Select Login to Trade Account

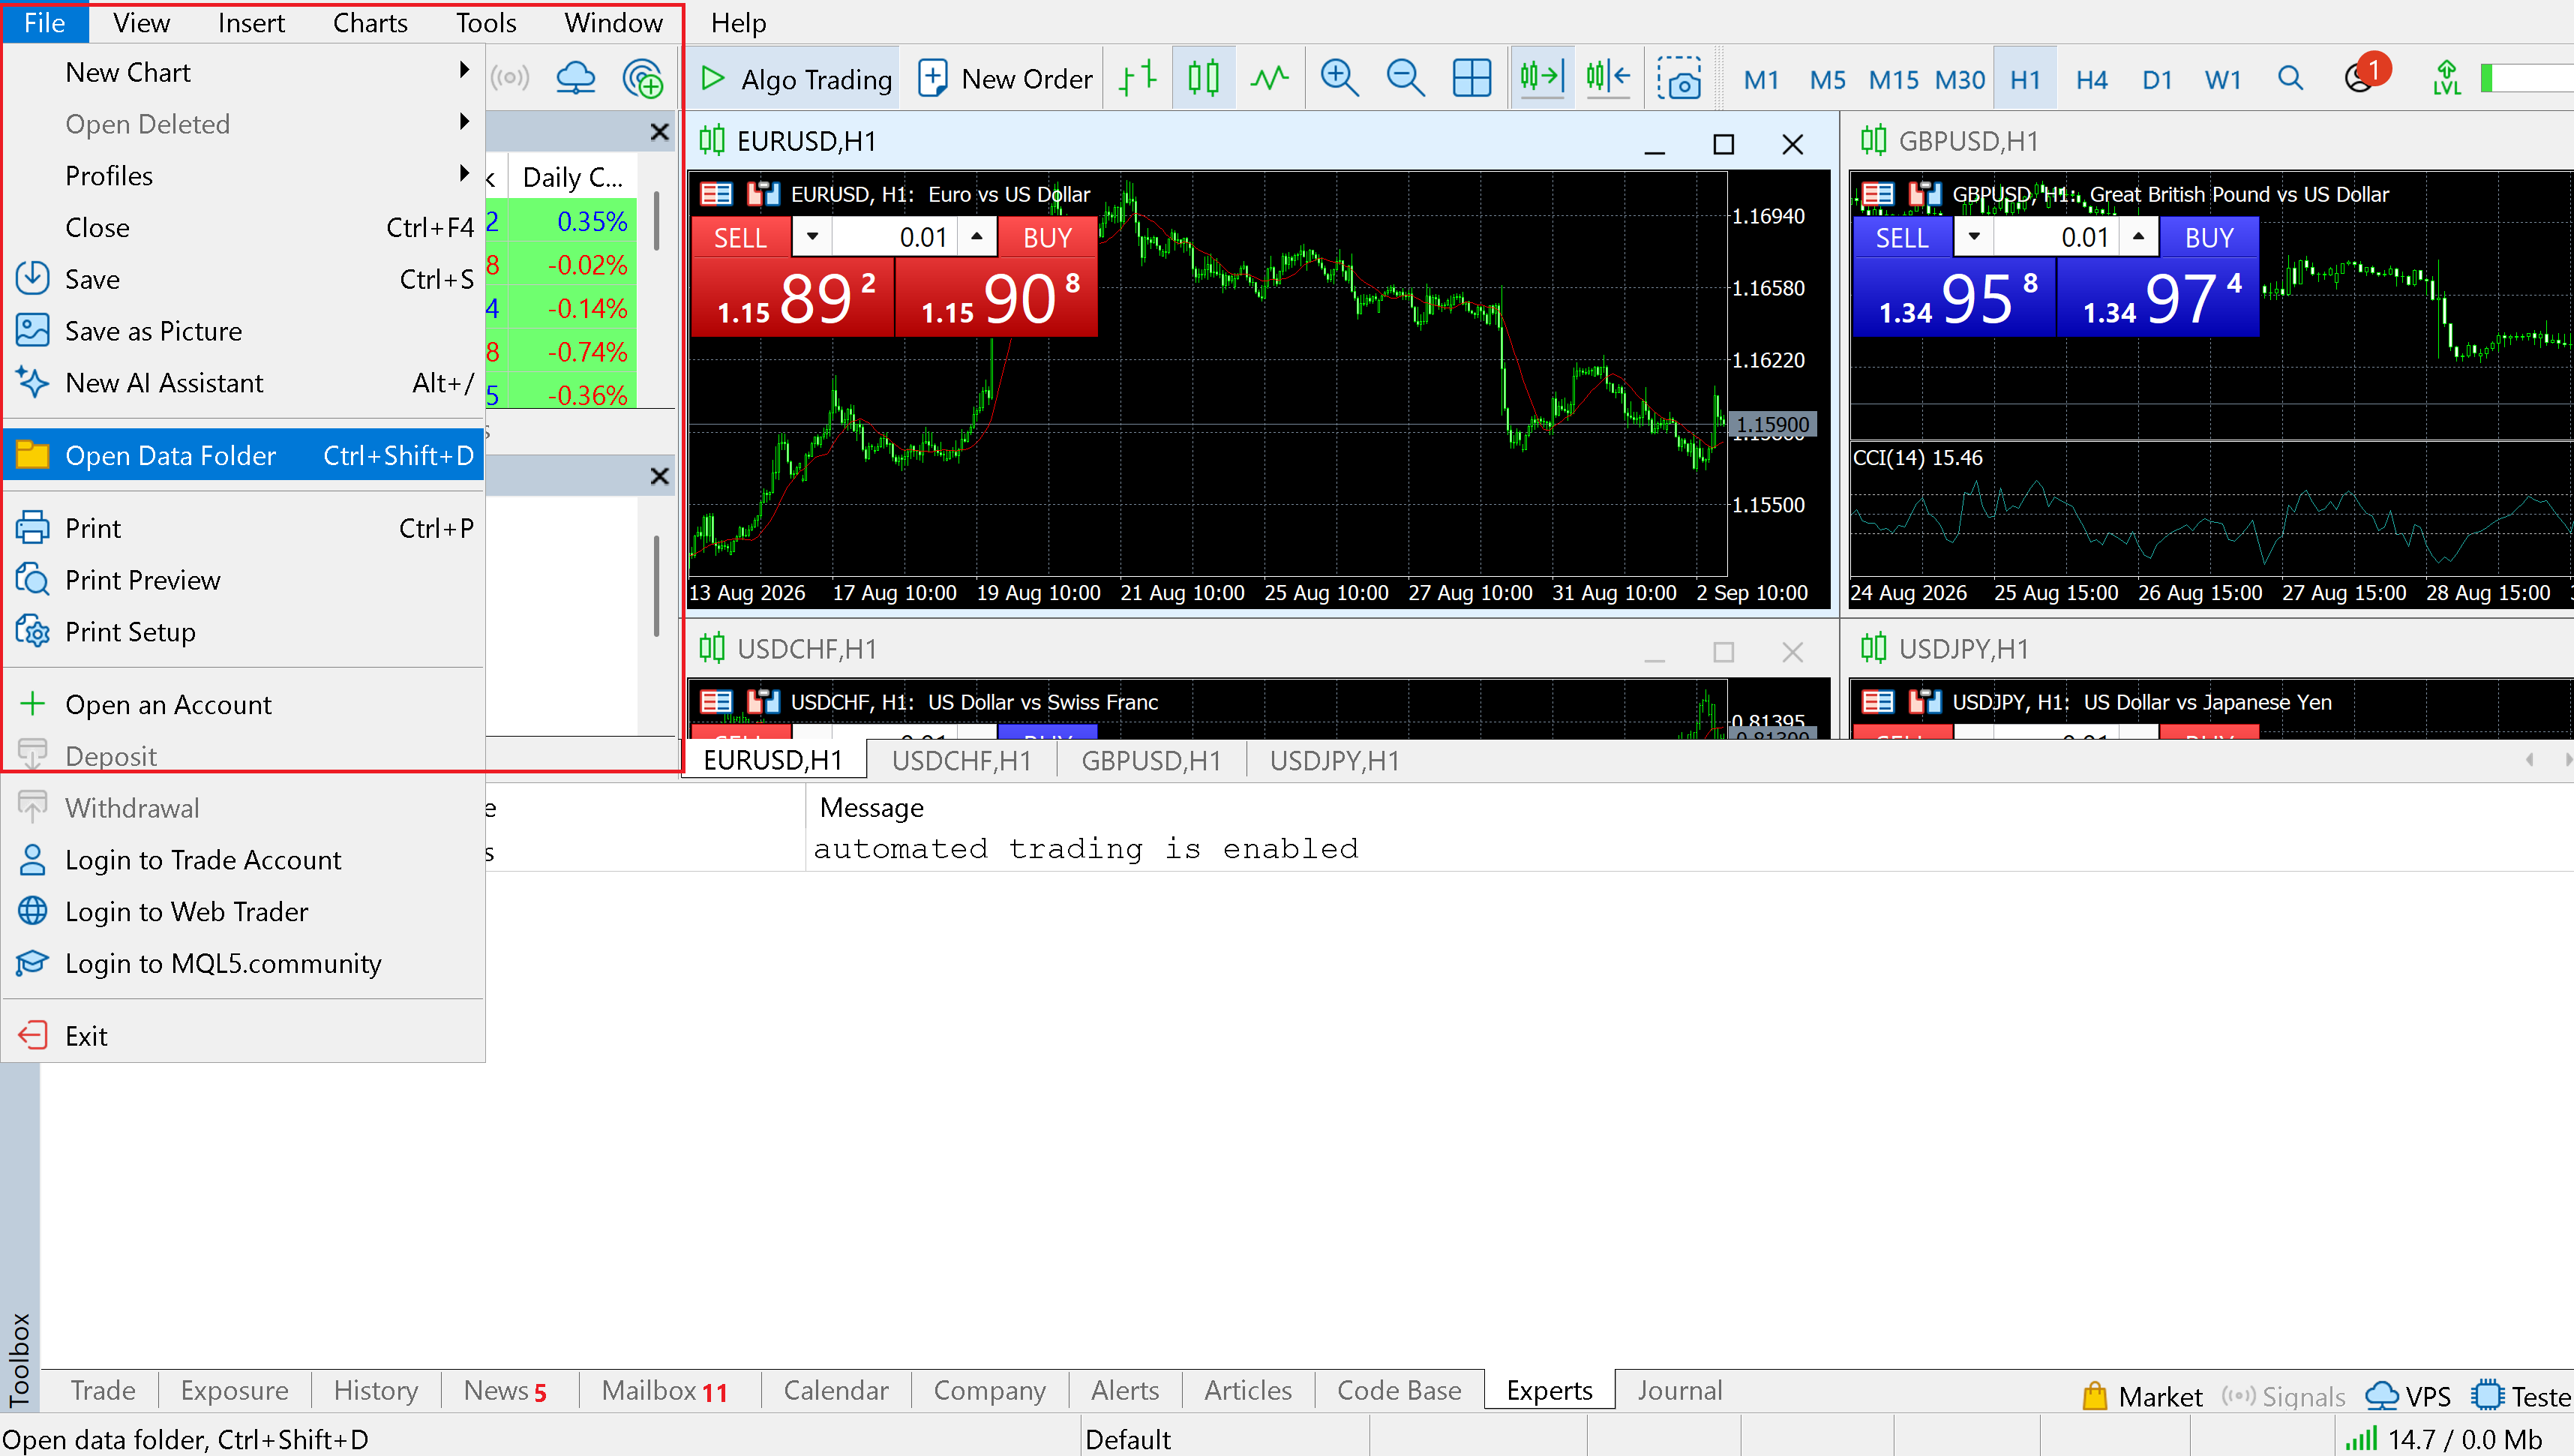244,860
